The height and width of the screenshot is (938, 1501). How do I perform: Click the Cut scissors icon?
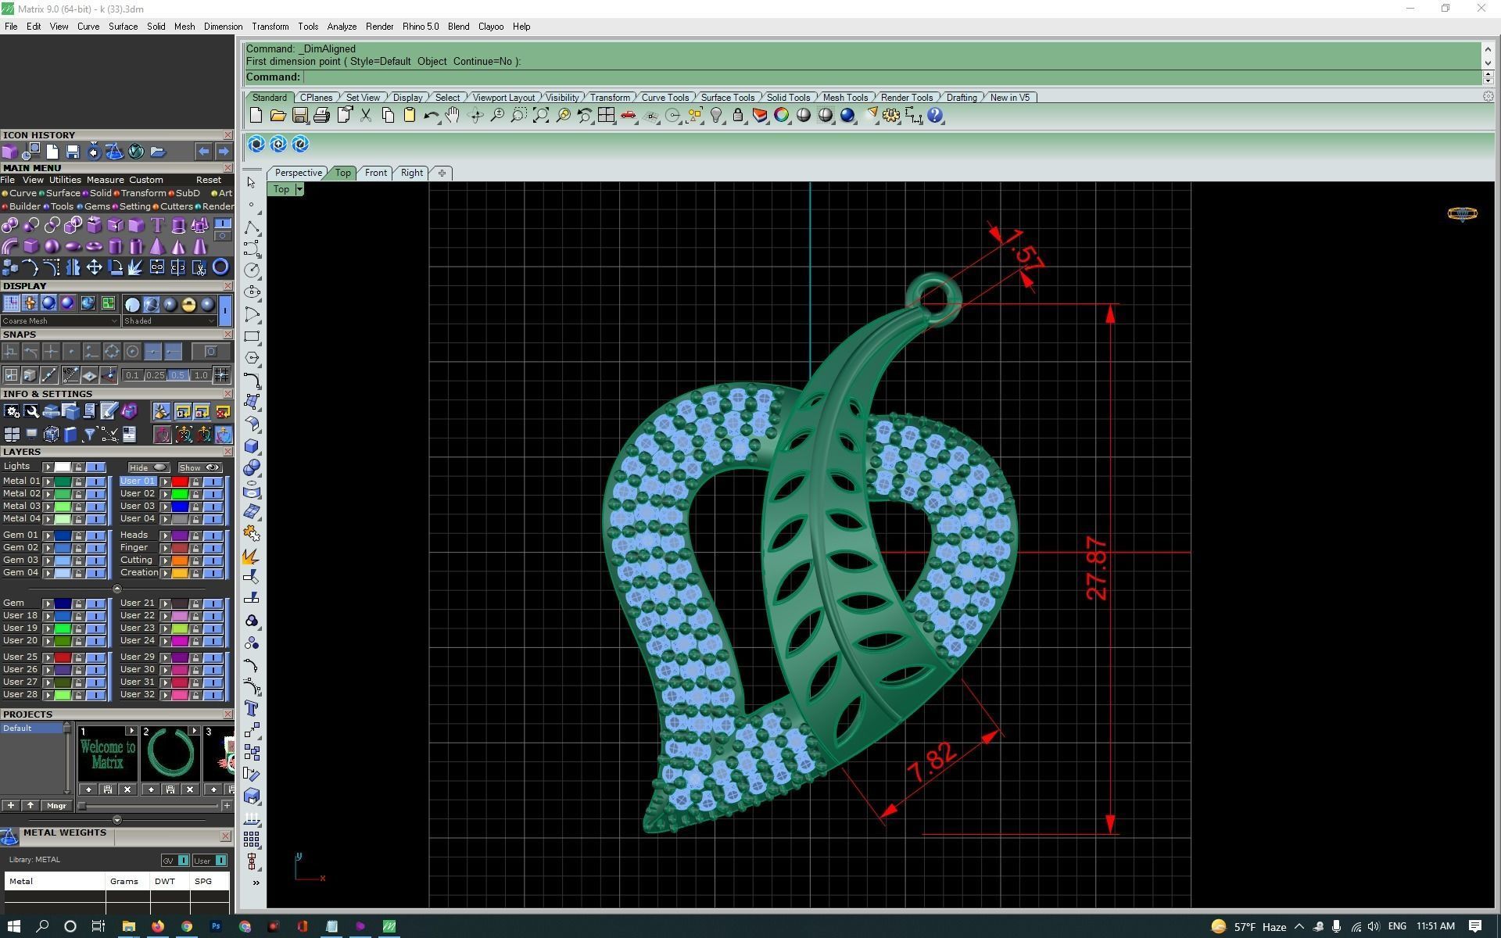pyautogui.click(x=366, y=116)
